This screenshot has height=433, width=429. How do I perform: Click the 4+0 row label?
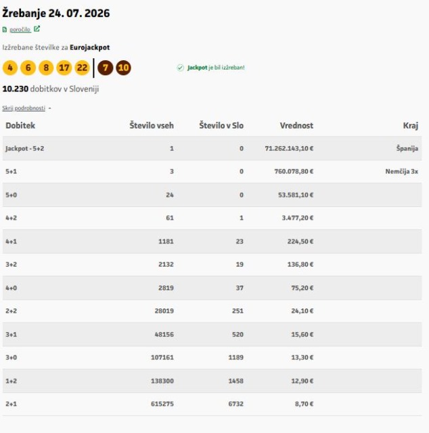point(12,288)
